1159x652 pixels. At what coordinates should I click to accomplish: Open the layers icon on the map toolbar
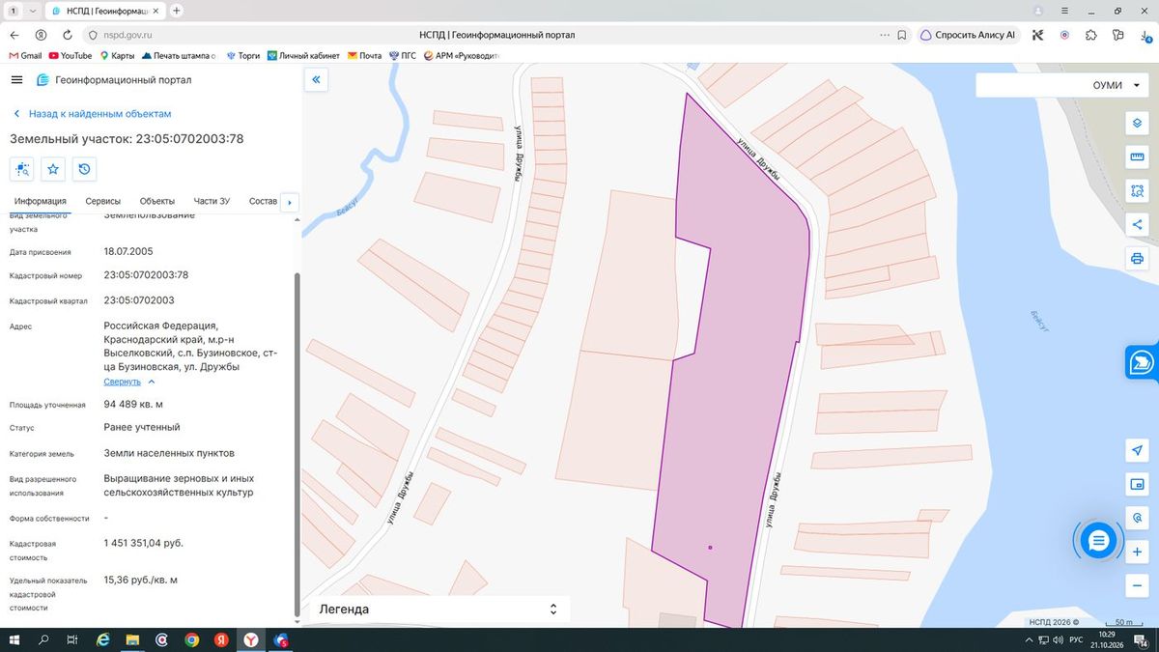(x=1137, y=124)
